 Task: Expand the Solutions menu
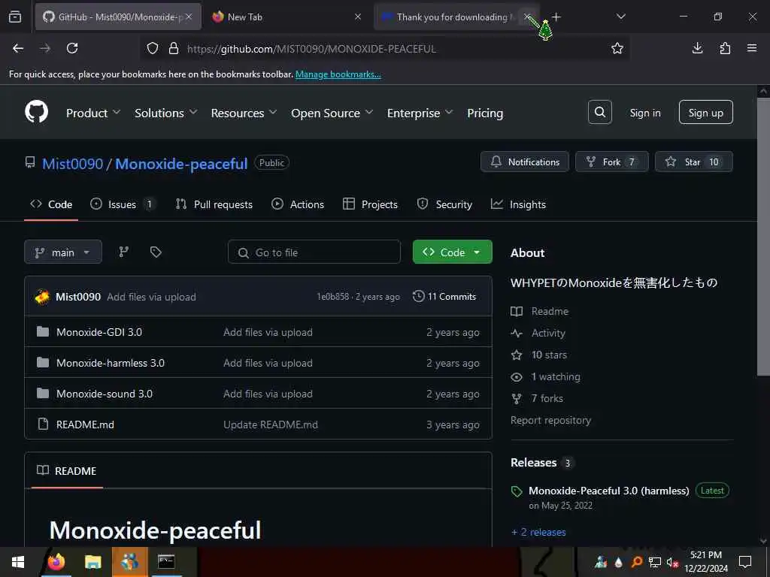coord(166,113)
